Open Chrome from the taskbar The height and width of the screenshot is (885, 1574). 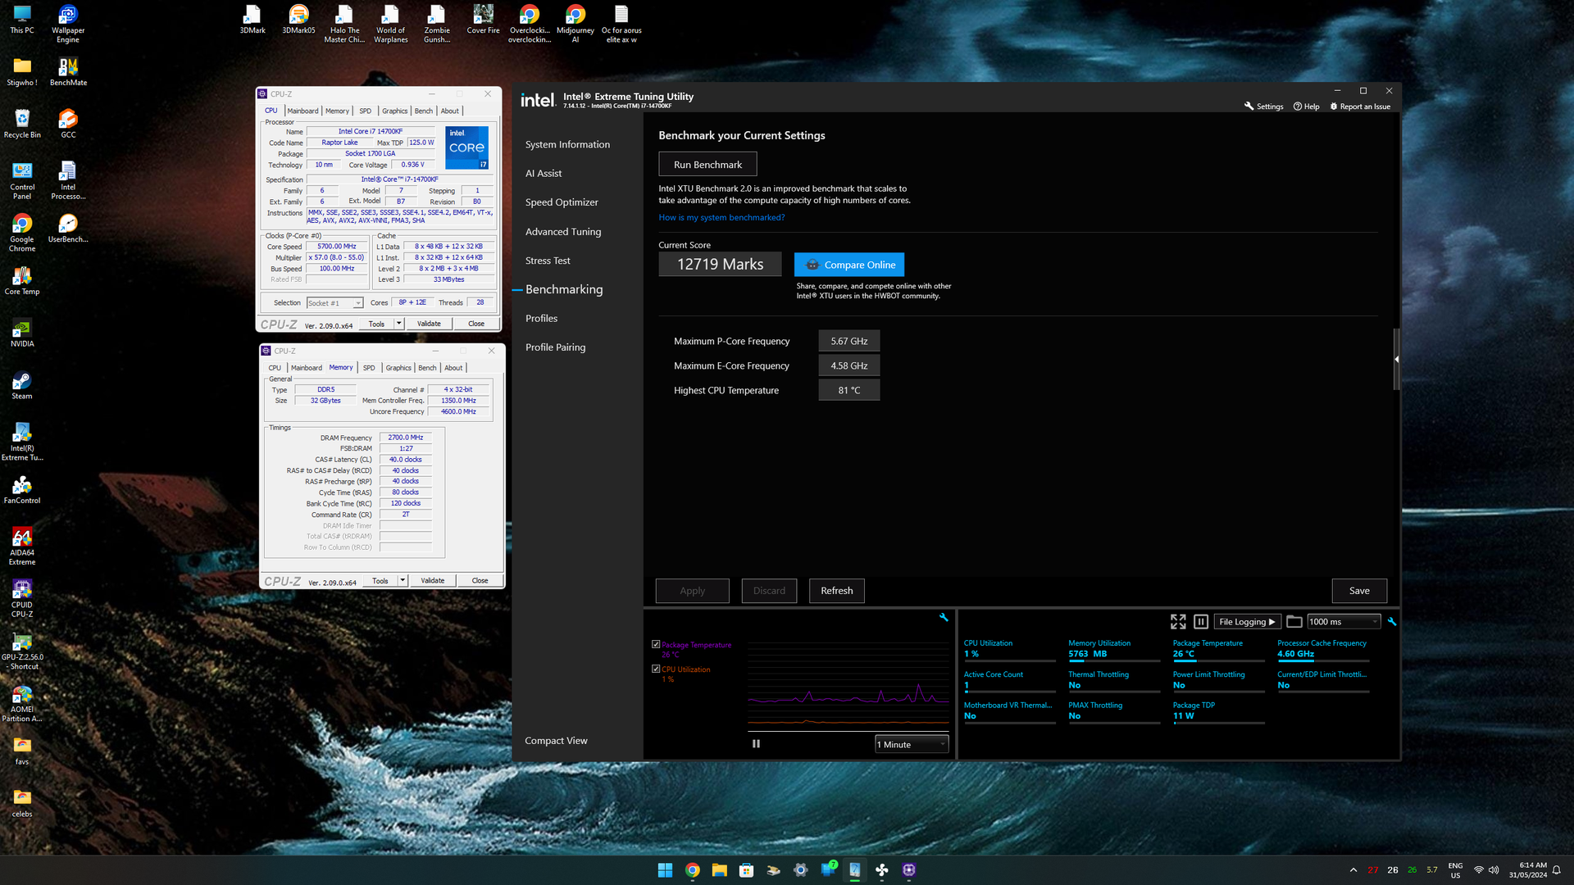tap(693, 870)
